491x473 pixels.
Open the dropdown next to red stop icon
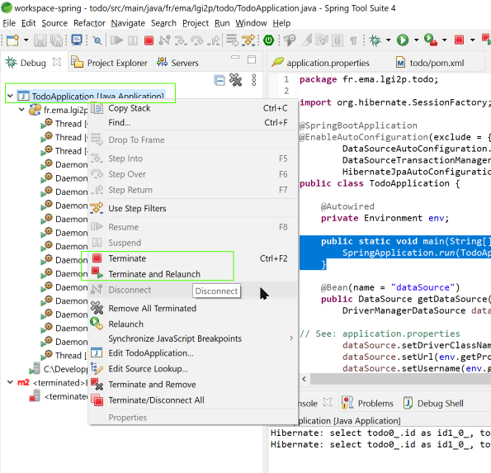click(472, 40)
